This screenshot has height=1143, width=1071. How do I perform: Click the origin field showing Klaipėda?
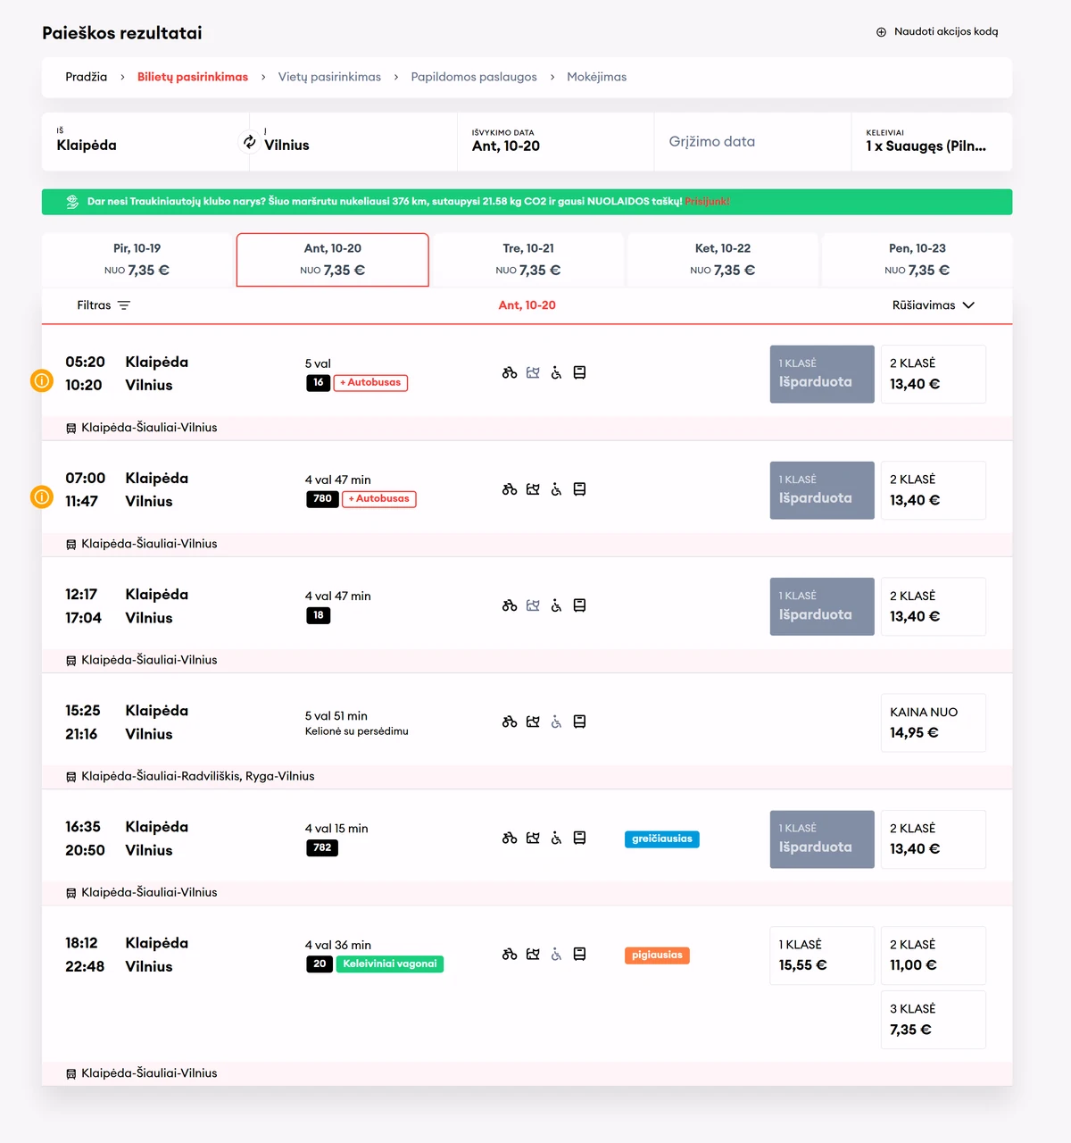click(145, 141)
